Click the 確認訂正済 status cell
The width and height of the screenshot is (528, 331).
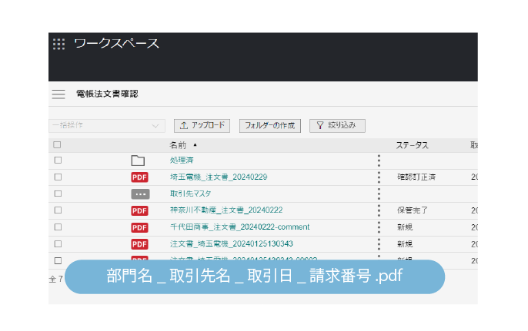tap(416, 177)
